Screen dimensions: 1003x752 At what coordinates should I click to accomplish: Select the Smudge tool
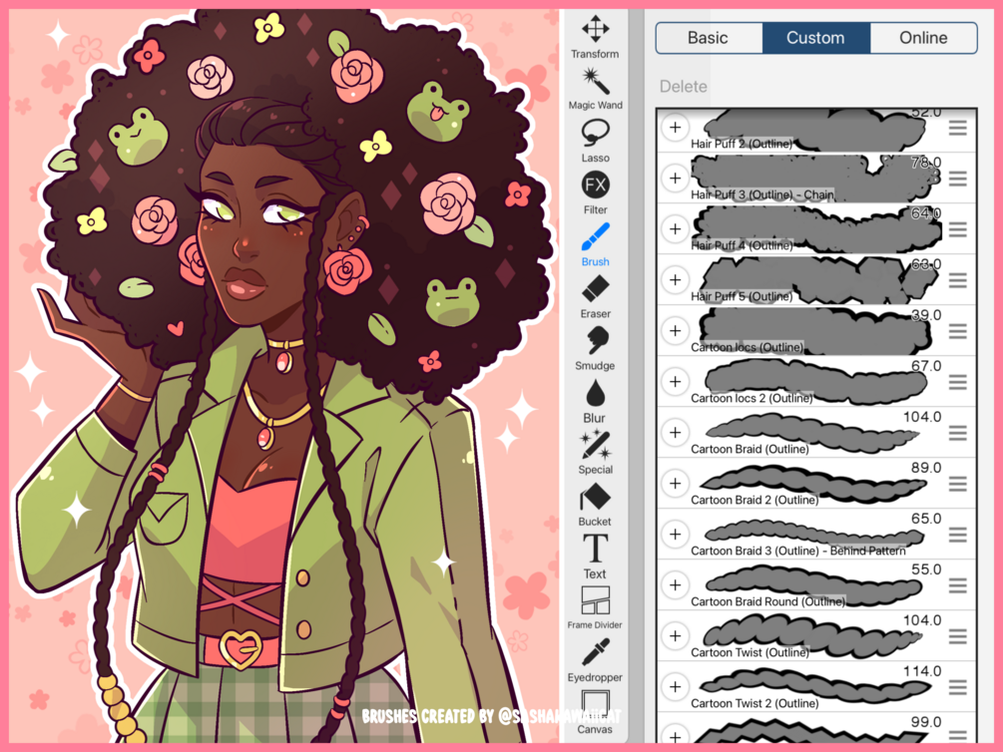coord(595,349)
